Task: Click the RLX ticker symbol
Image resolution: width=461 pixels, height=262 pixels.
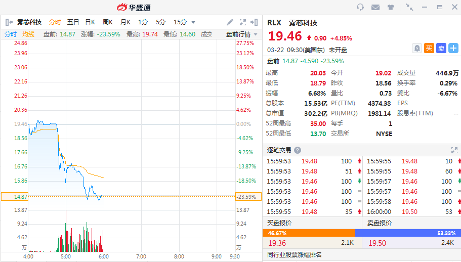Action: (274, 23)
